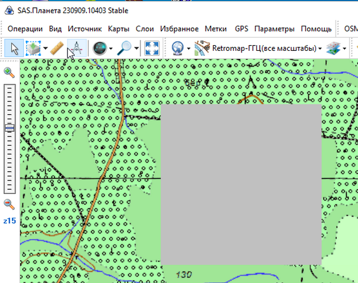Zoom in with the plus magnifier
This screenshot has height=283, width=358.
point(9,72)
